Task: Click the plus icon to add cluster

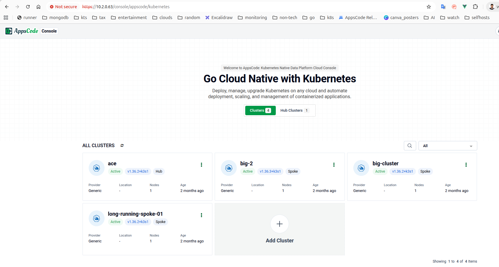Action: (280, 224)
